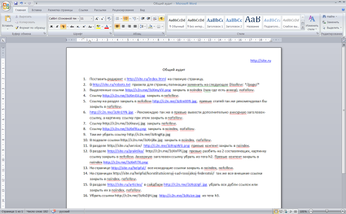Align paragraph to the right
The image size is (346, 214).
coord(129,26)
